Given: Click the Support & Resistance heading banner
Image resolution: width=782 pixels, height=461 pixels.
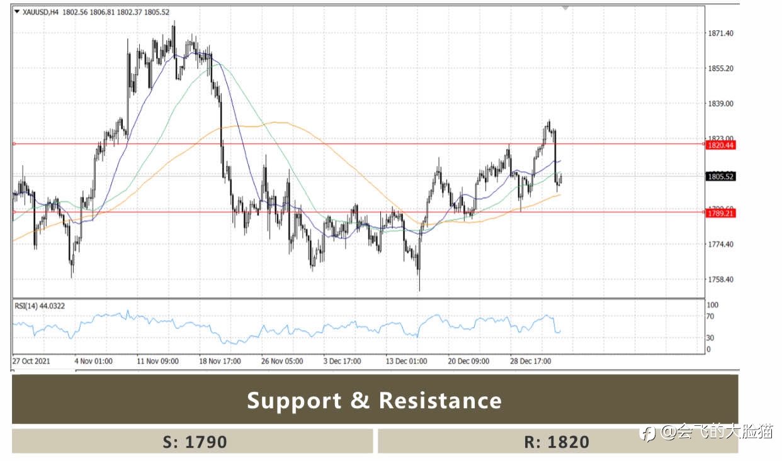Looking at the screenshot, I should point(375,400).
